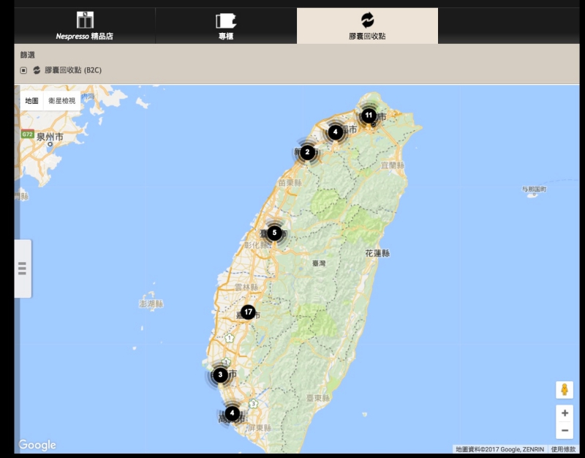Zoom out the map with minus
This screenshot has height=458, width=585.
(565, 430)
